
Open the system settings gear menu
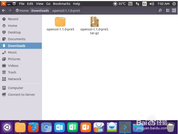(x=174, y=4)
